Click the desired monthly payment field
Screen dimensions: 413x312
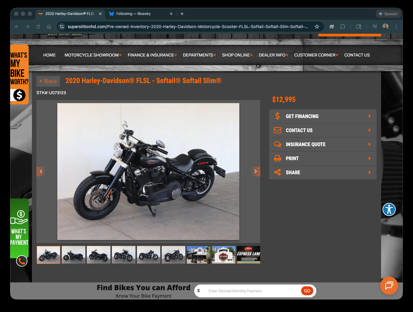coord(252,291)
